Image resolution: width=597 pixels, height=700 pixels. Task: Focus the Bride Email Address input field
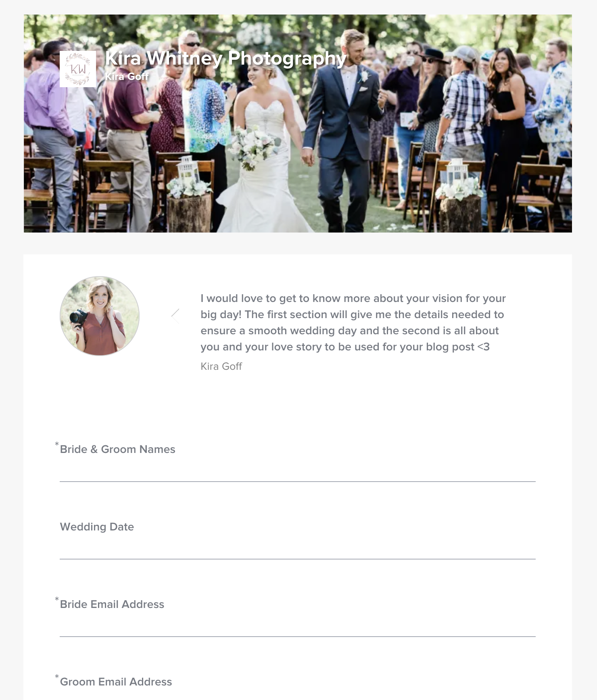[298, 626]
